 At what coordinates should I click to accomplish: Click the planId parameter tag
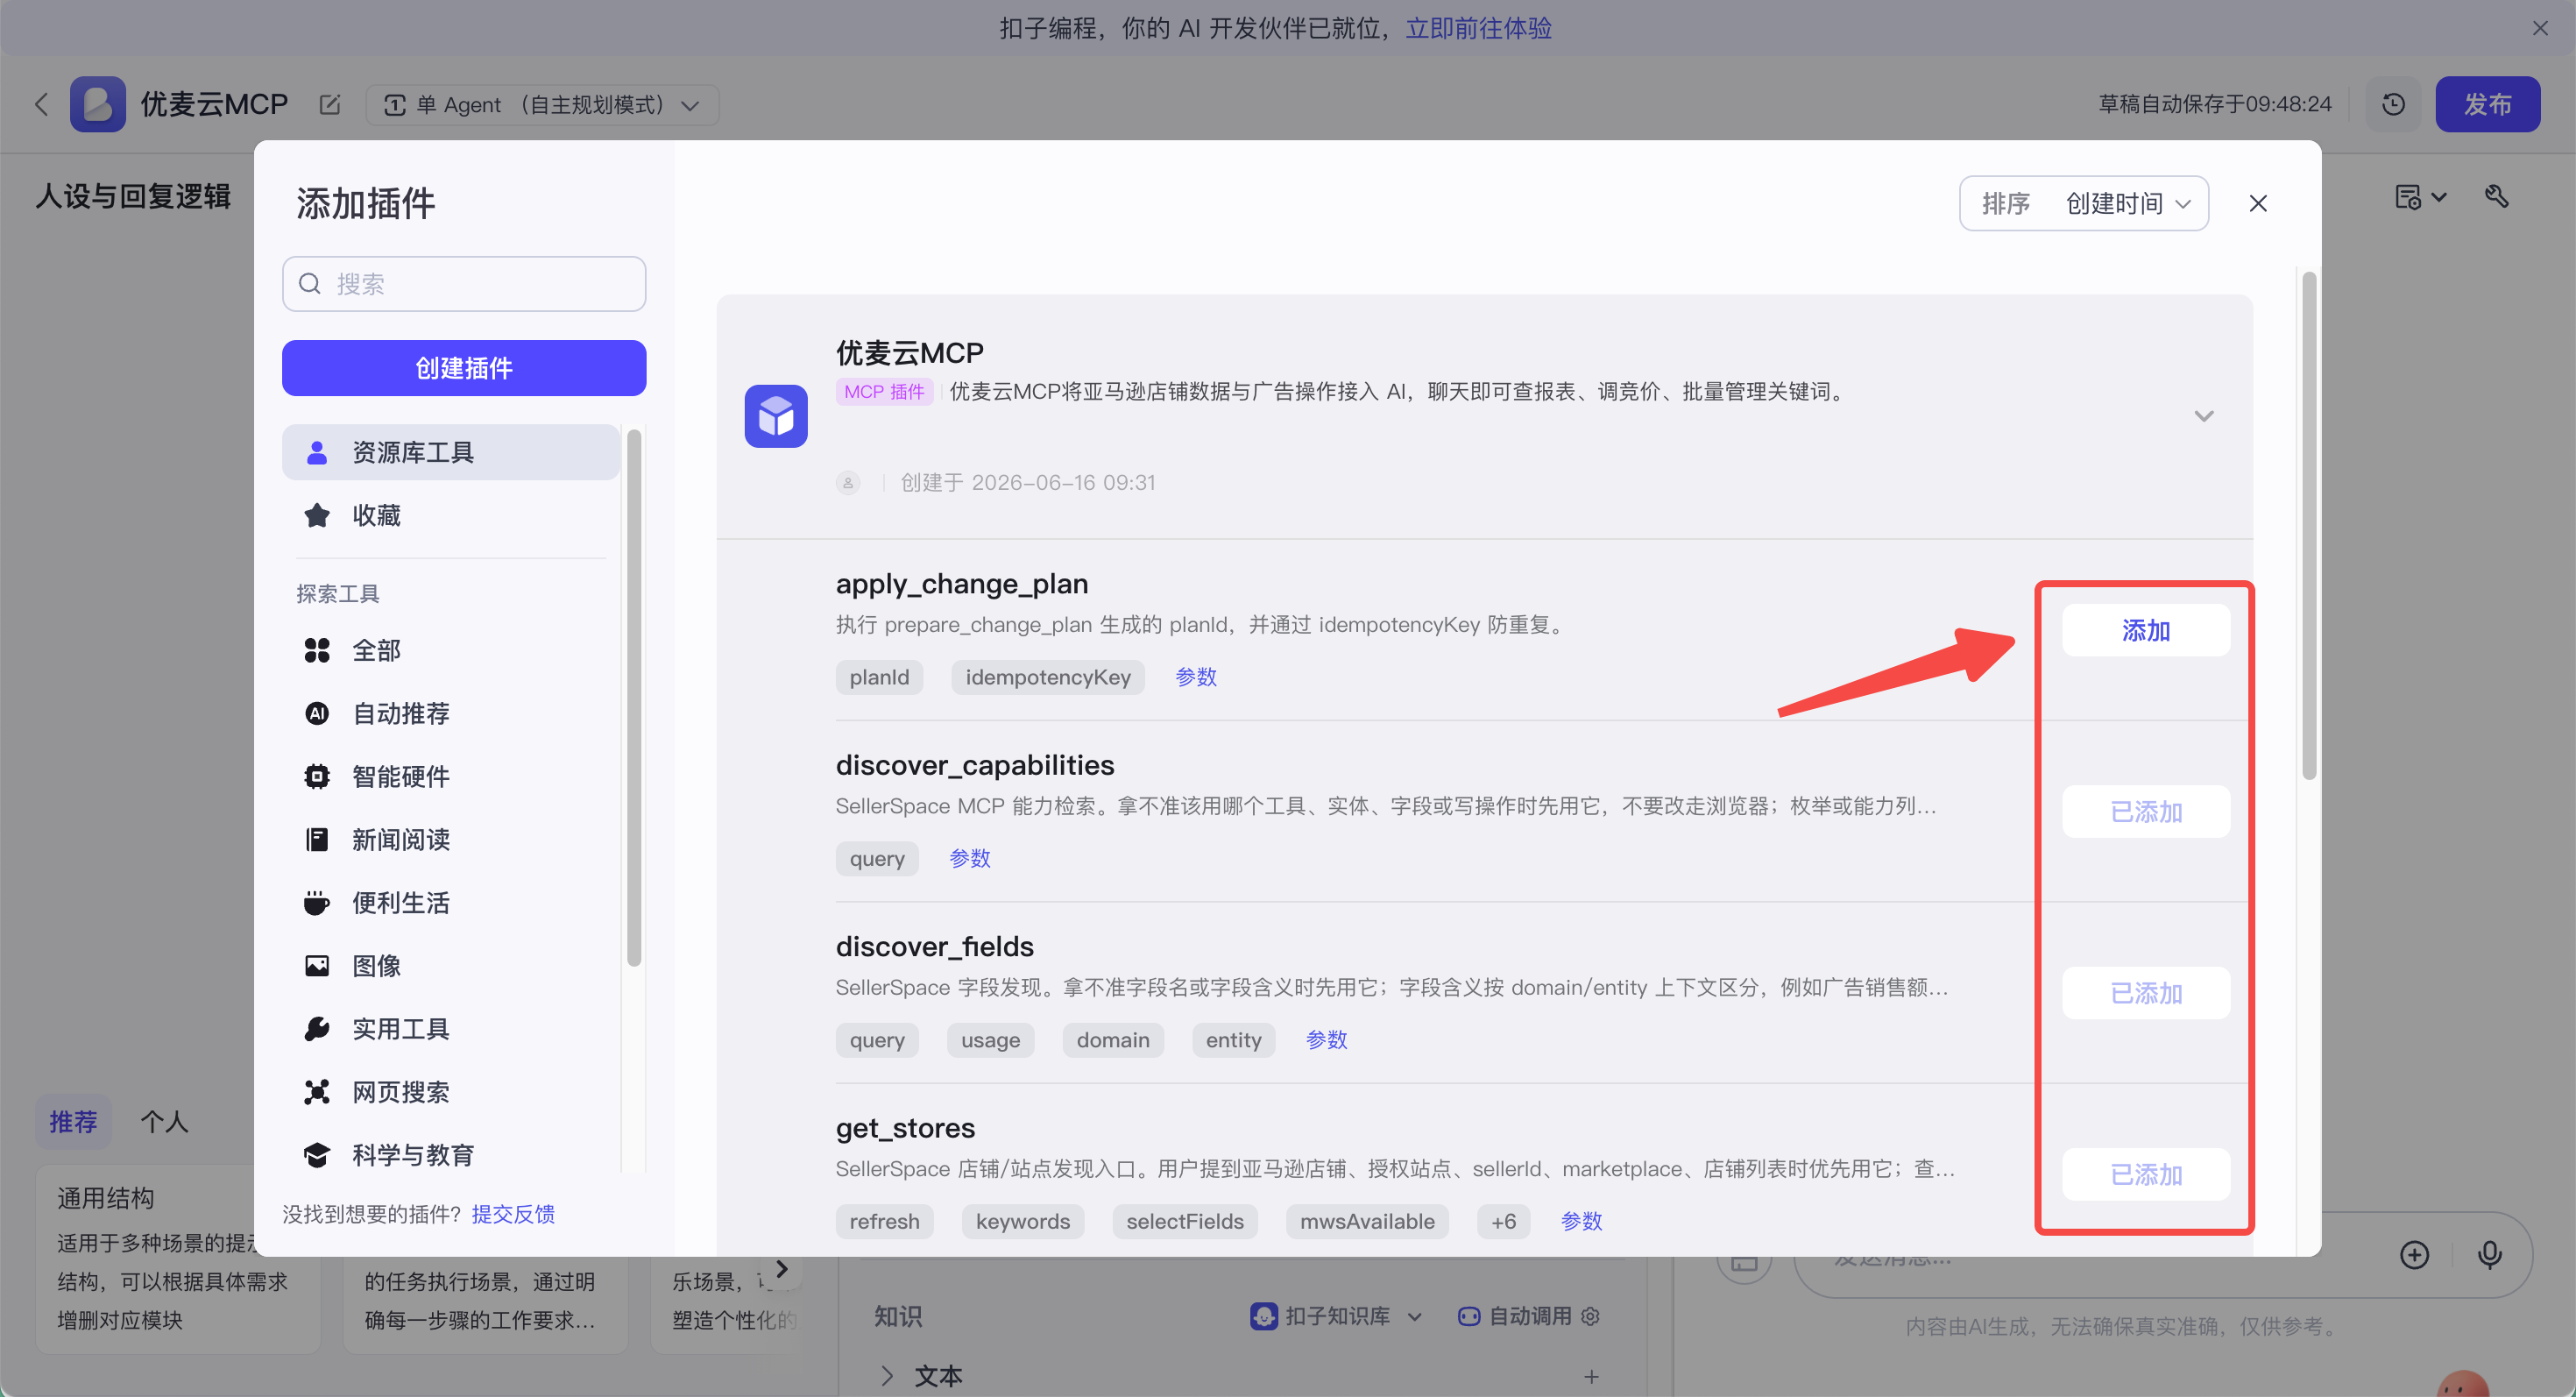click(879, 677)
